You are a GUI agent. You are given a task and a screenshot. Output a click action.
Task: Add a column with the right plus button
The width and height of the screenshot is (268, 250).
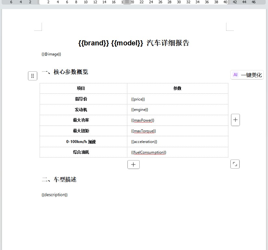(x=236, y=120)
